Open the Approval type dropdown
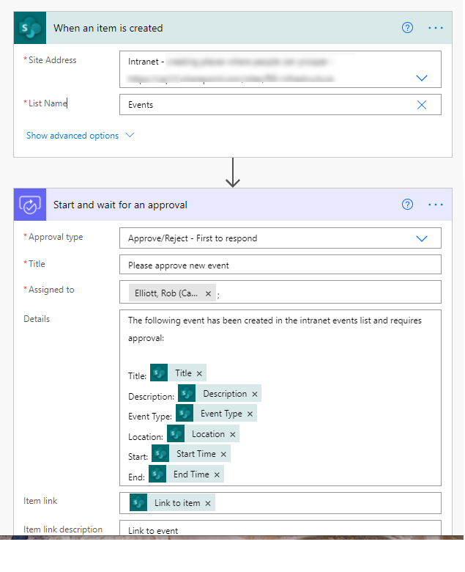Viewport: 465px width, 572px height. (422, 238)
